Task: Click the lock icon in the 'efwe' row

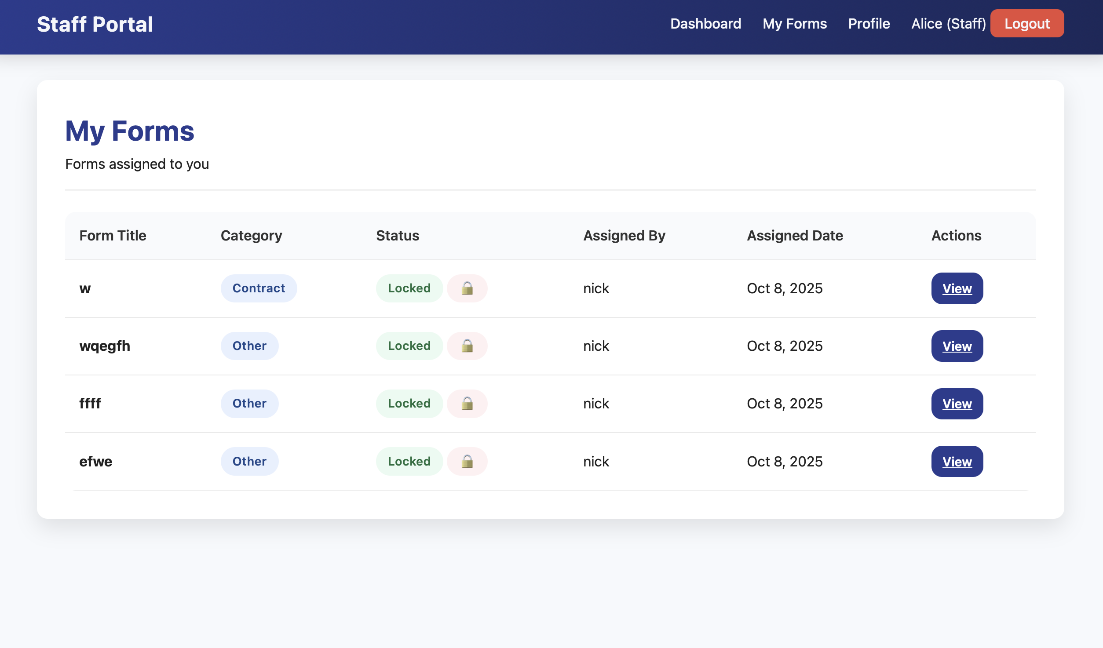Action: 467,461
